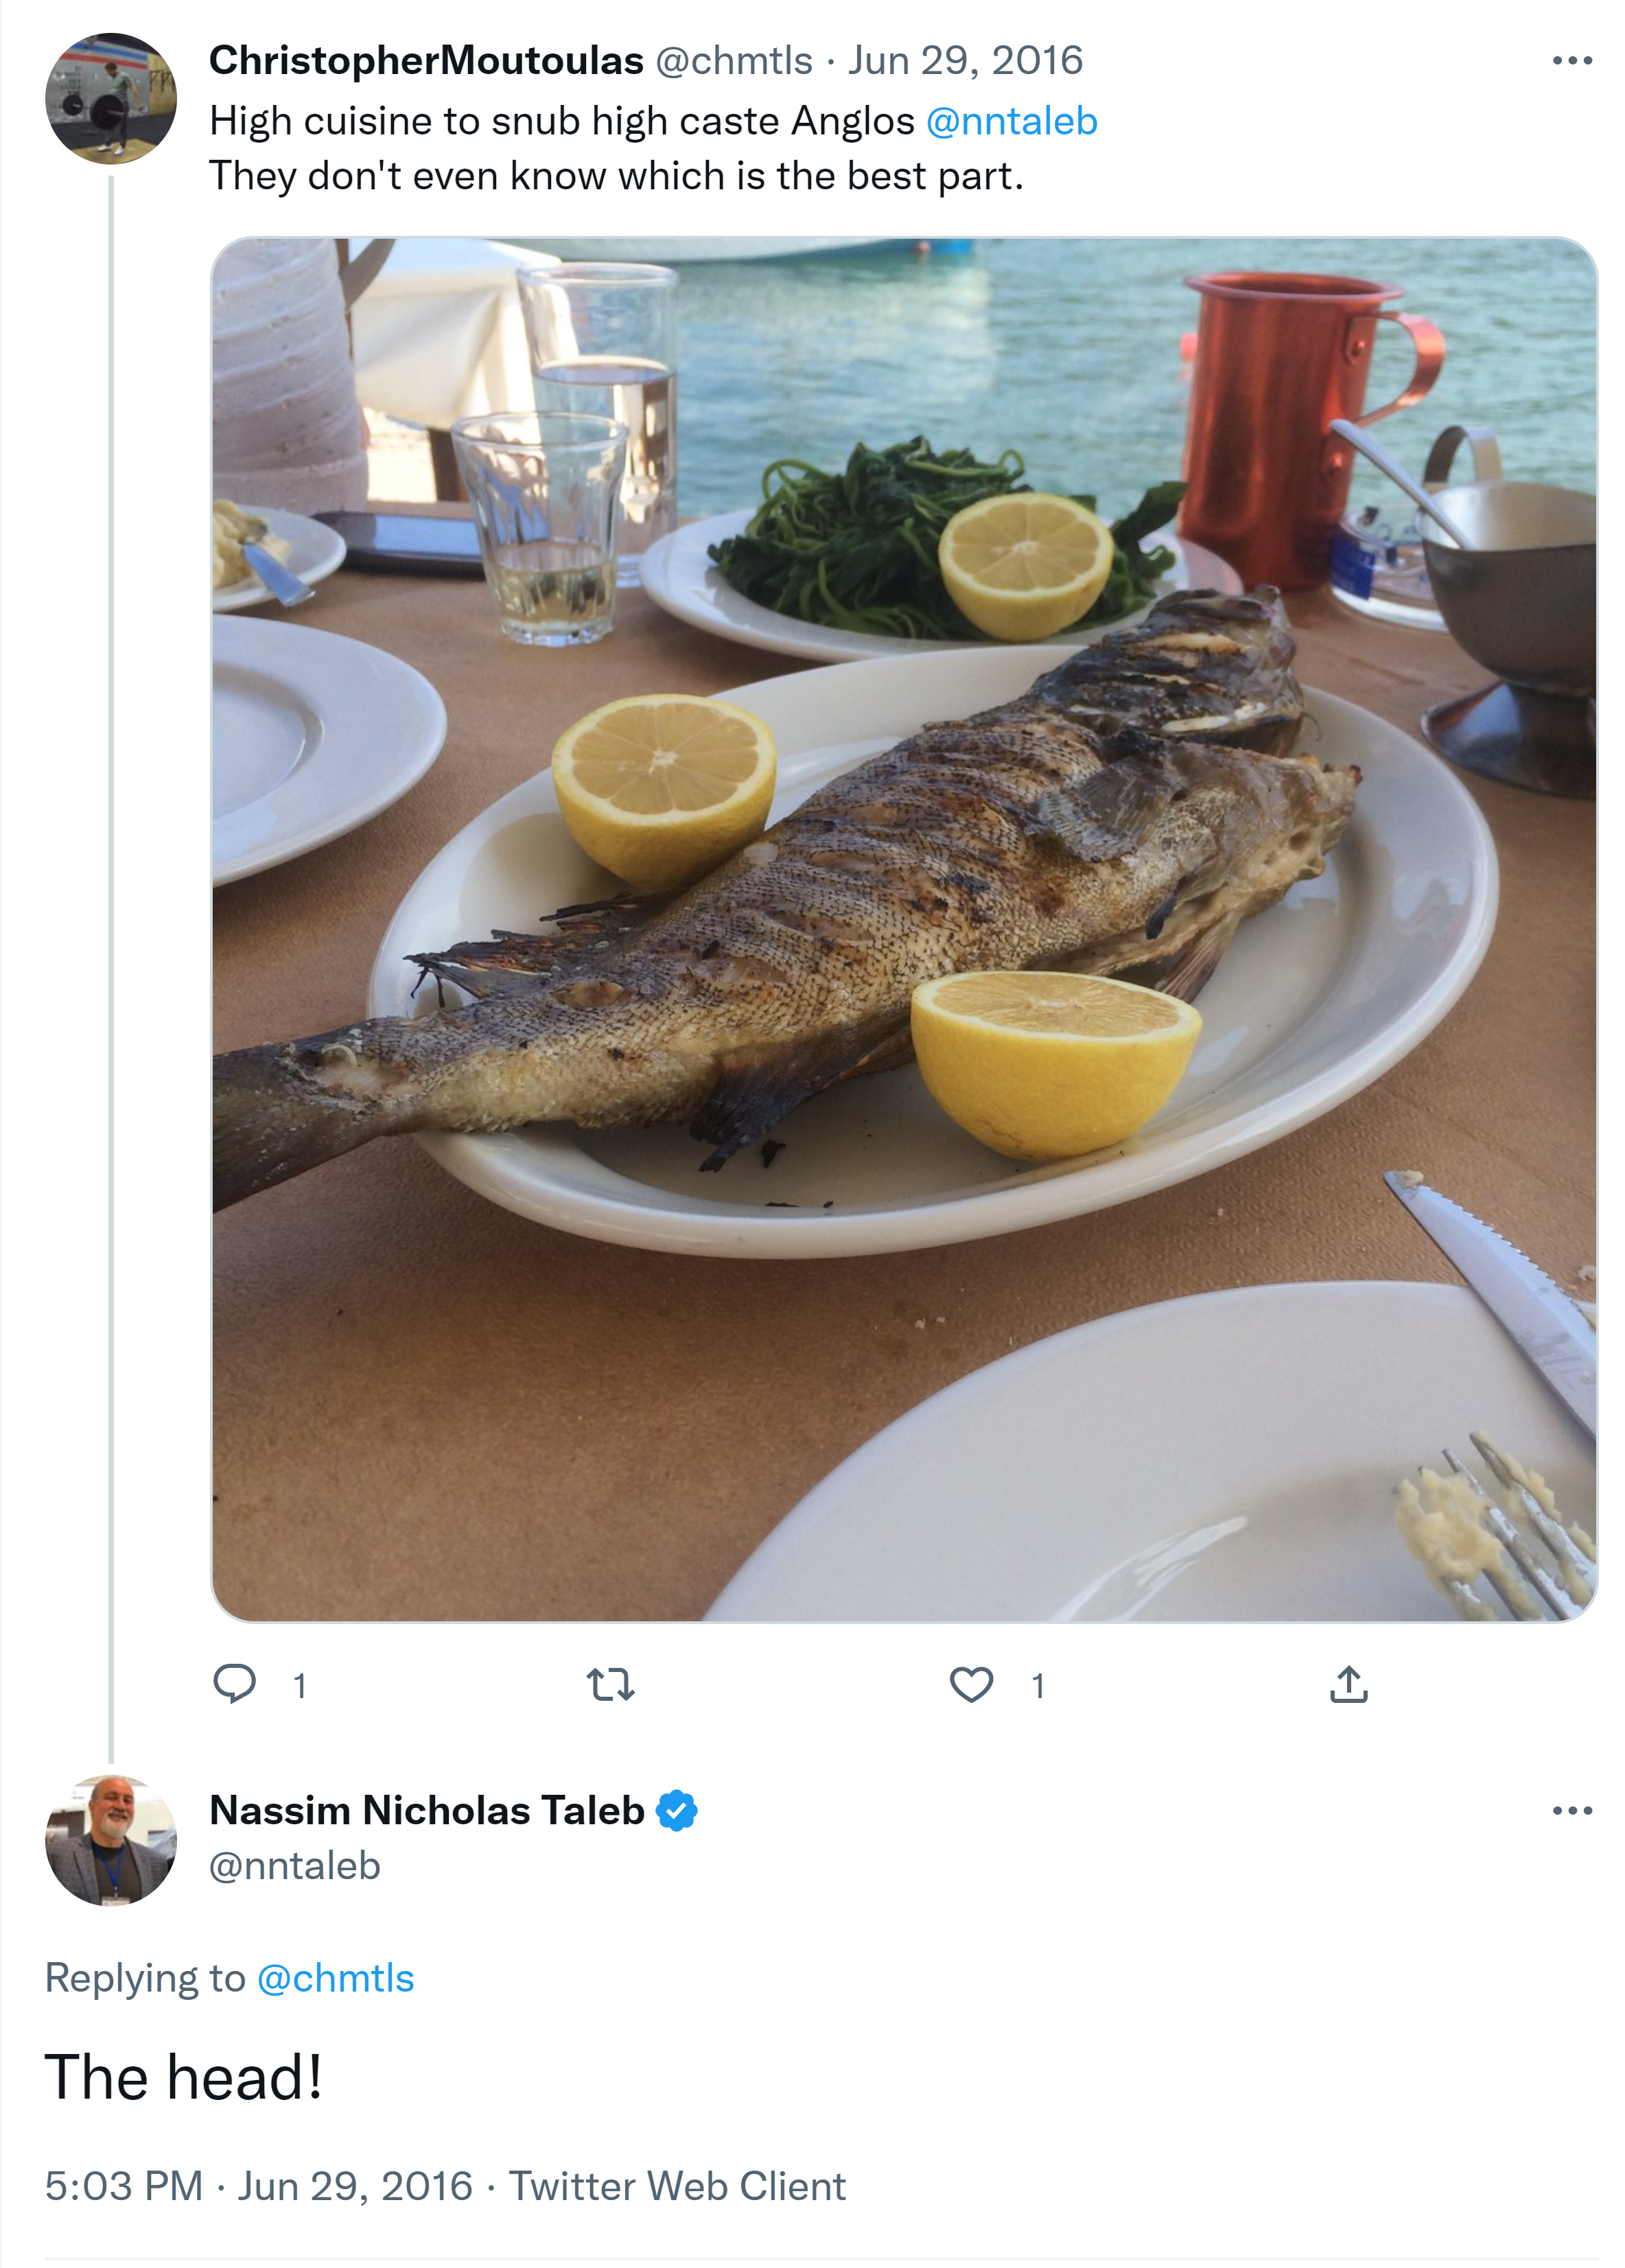Open Nassim Nicholas Taleb's profile picture
The width and height of the screenshot is (1625, 2268).
point(111,1840)
